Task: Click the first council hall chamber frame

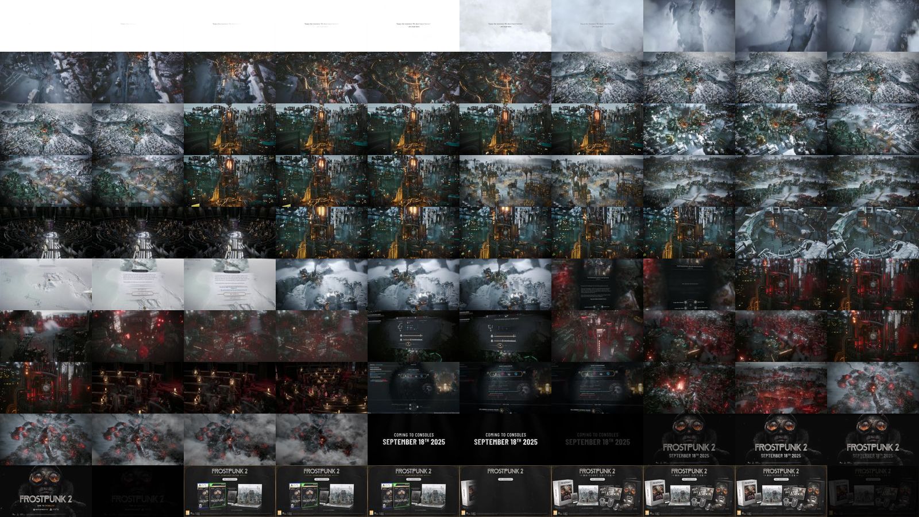Action: 46,233
